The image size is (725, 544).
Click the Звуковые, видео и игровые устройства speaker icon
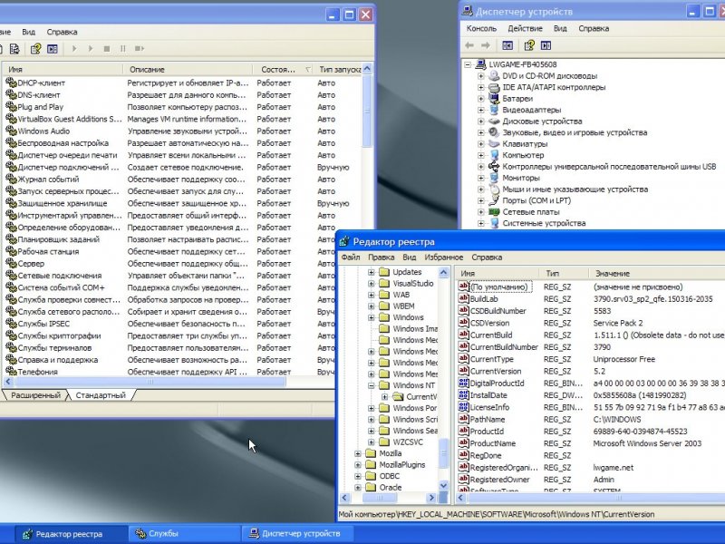click(494, 132)
